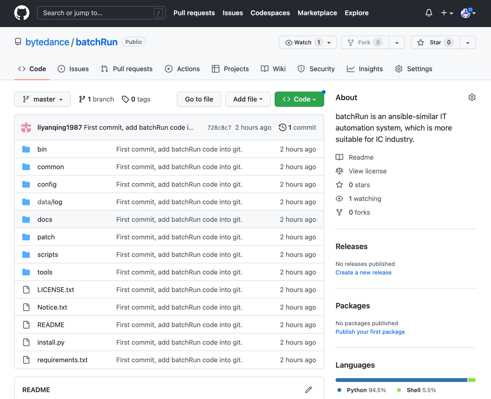Click the GitHub Octocat logo
This screenshot has height=399, width=491.
pyautogui.click(x=22, y=13)
